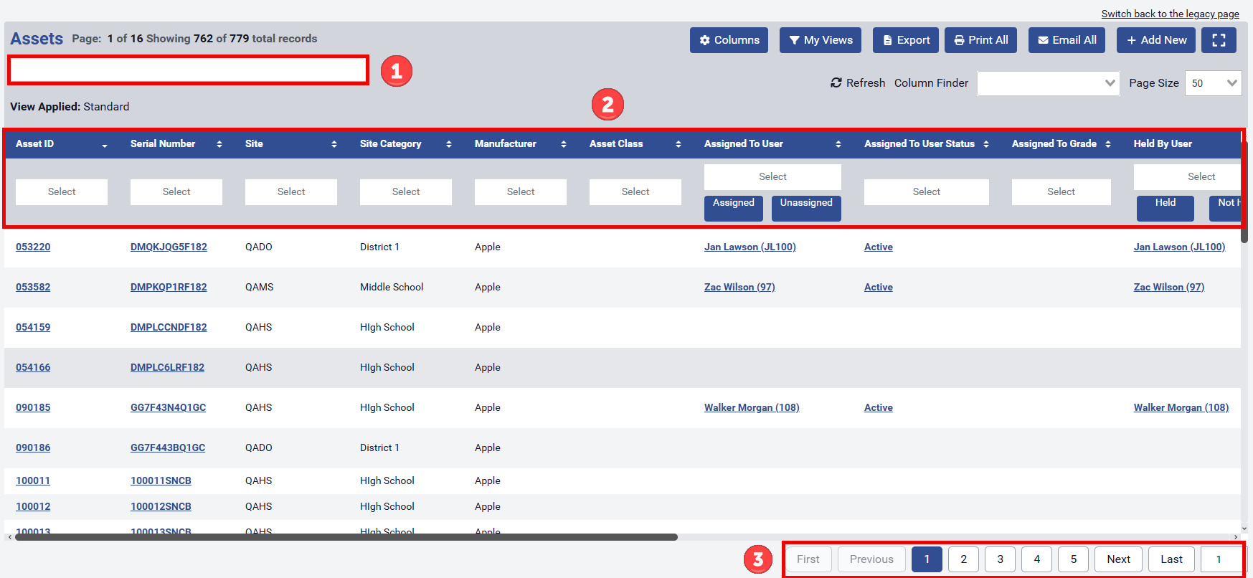Open the Columns settings button

click(729, 40)
